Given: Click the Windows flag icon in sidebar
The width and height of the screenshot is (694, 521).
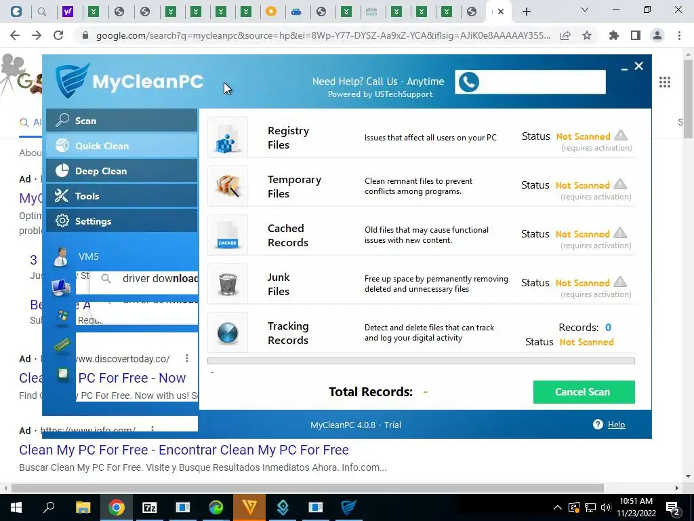Looking at the screenshot, I should (62, 316).
